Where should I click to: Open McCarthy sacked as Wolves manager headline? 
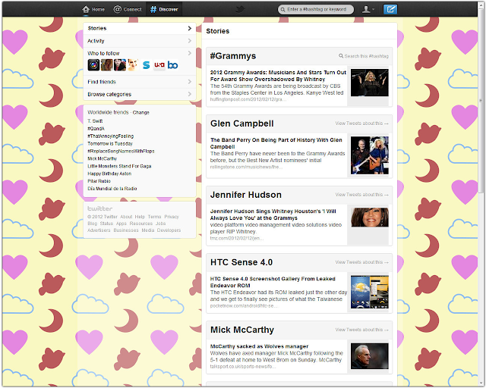(259, 346)
